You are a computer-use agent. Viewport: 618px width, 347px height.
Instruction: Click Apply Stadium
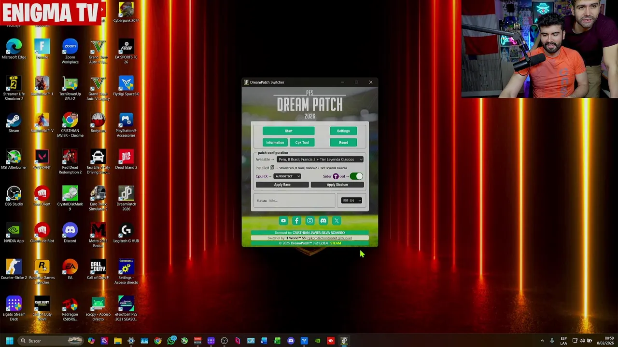[x=337, y=185]
